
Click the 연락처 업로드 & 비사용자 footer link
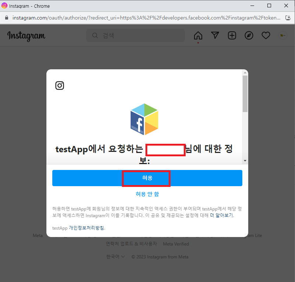(131, 244)
